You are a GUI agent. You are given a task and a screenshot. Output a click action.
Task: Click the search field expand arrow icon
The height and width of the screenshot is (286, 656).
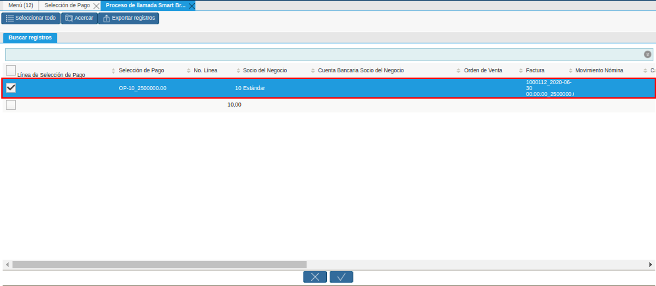(x=647, y=55)
